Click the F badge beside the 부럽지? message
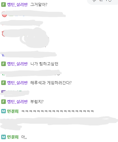This screenshot has height=142, width=118. (4, 102)
